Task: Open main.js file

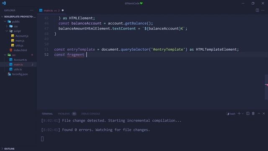Action: pos(20,41)
